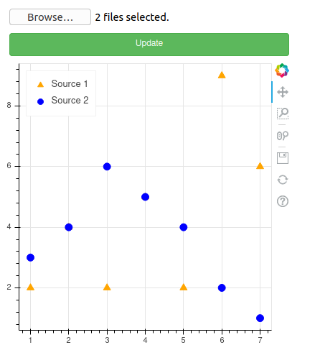Click the orange triangle legend marker
The width and height of the screenshot is (320, 345).
[x=41, y=85]
